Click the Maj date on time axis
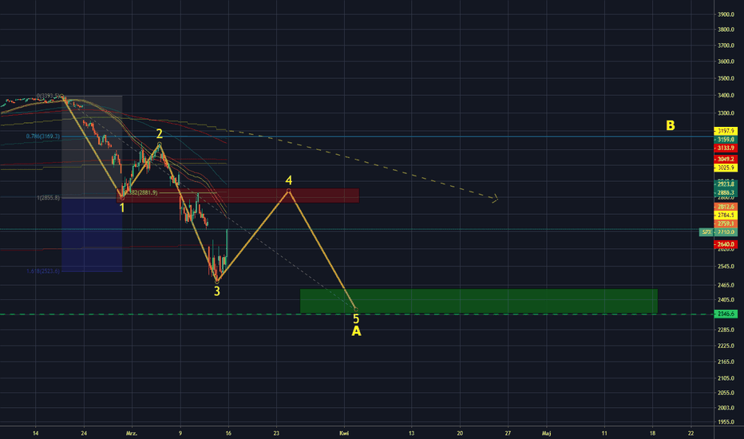The height and width of the screenshot is (439, 744). [547, 433]
